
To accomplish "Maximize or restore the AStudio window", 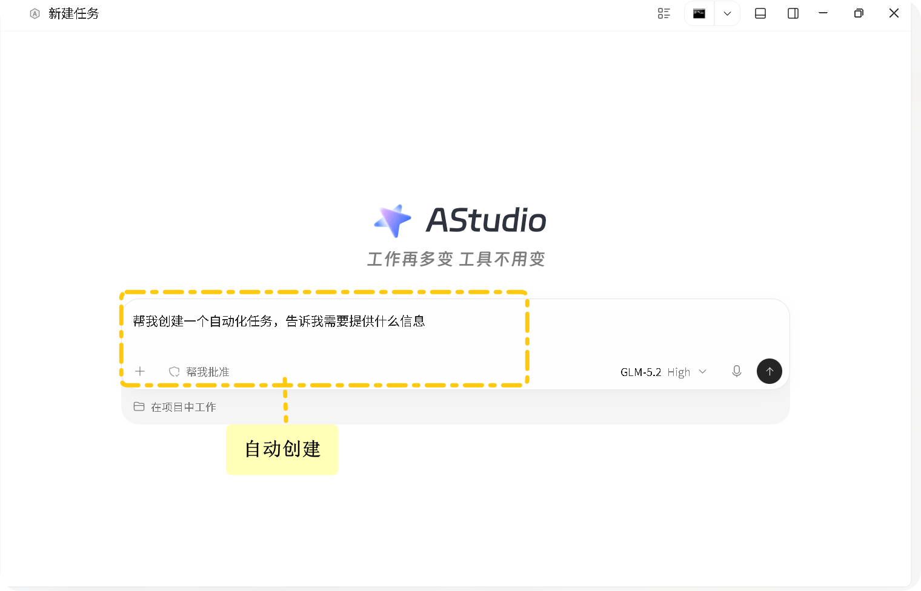I will pos(859,13).
